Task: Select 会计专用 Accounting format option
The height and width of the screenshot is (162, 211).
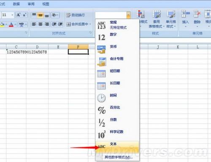Action: [x=117, y=62]
